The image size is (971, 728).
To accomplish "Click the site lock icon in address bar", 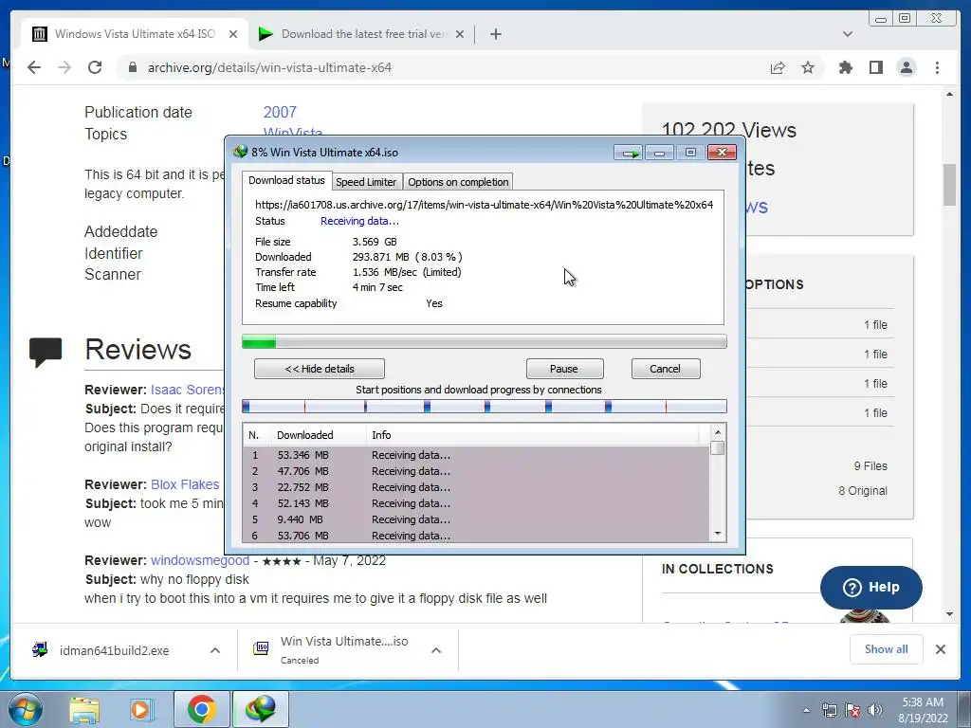I will pos(132,67).
